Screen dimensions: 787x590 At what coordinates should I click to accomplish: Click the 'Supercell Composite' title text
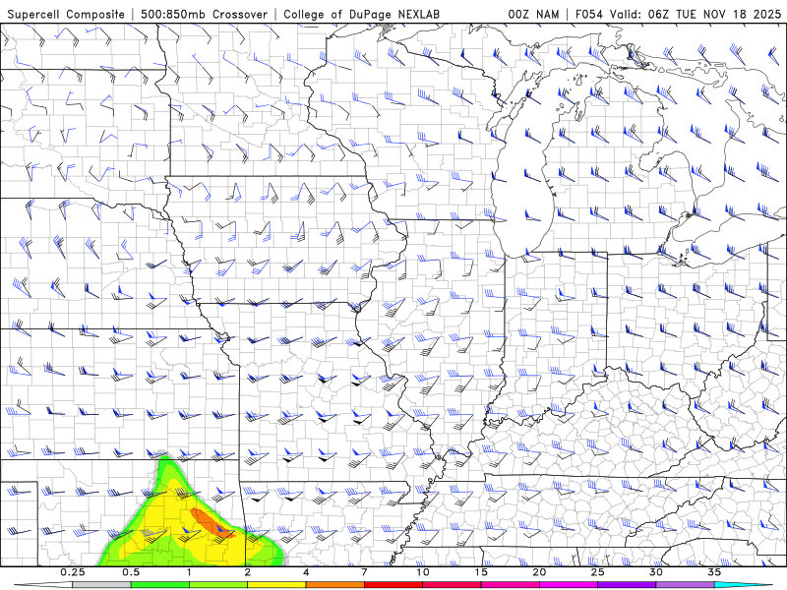pos(66,14)
